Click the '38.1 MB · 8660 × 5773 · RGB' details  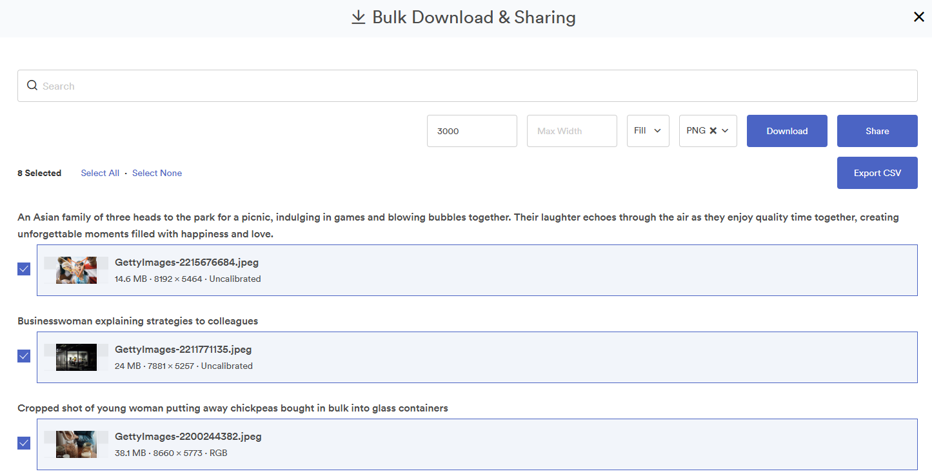pos(171,453)
